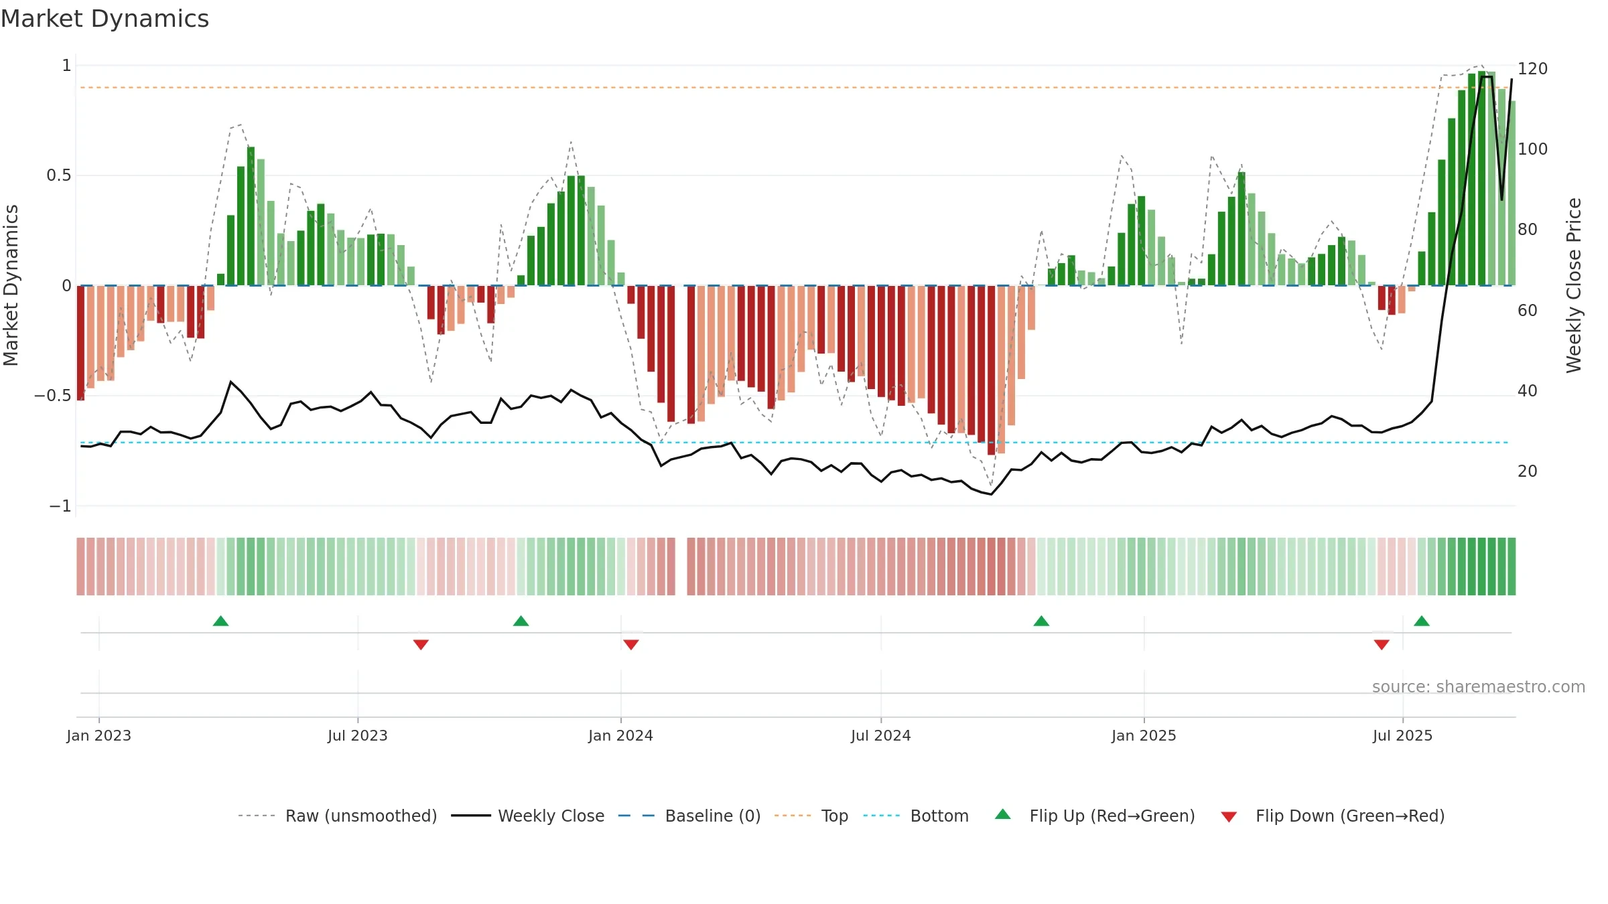Click the 100 price axis tick
The height and width of the screenshot is (904, 1608).
point(1533,149)
